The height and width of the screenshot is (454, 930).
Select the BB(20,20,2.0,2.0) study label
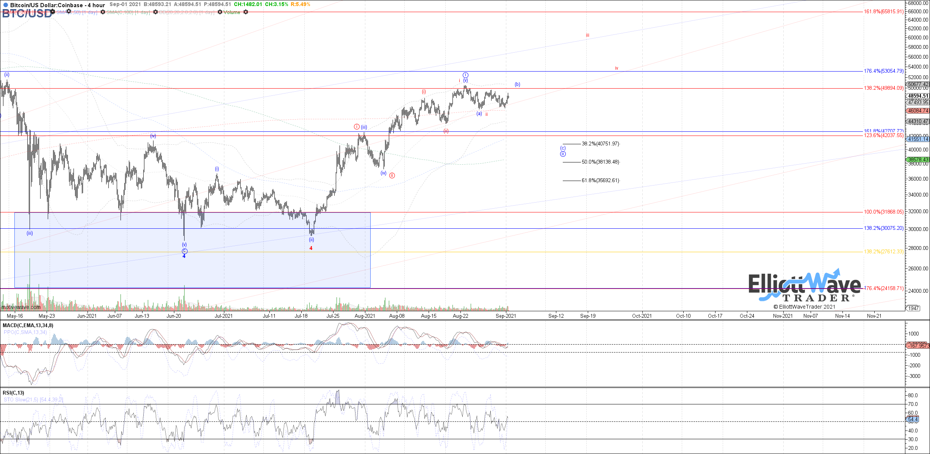tap(186, 12)
